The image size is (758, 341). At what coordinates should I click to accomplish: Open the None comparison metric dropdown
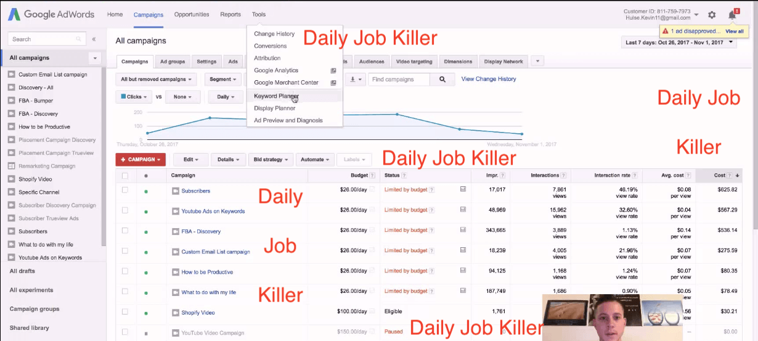[182, 97]
